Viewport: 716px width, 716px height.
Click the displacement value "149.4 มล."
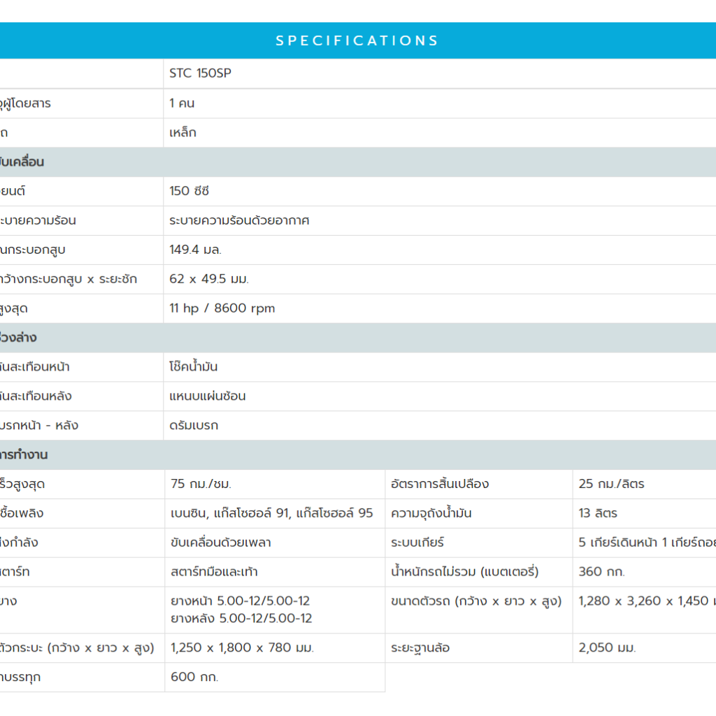tap(196, 250)
